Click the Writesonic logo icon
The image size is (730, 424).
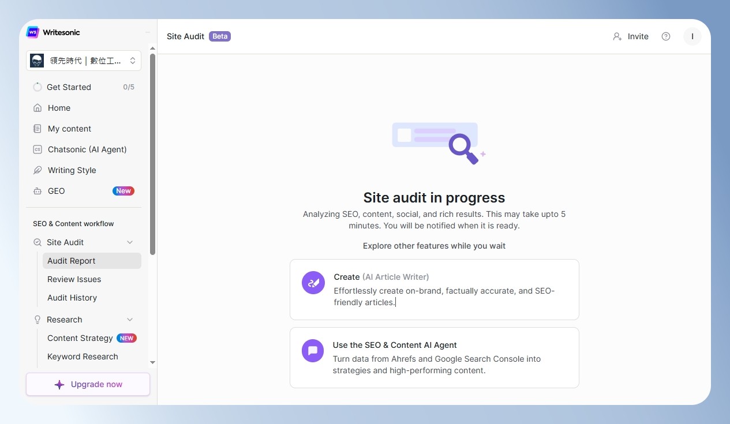coord(33,32)
